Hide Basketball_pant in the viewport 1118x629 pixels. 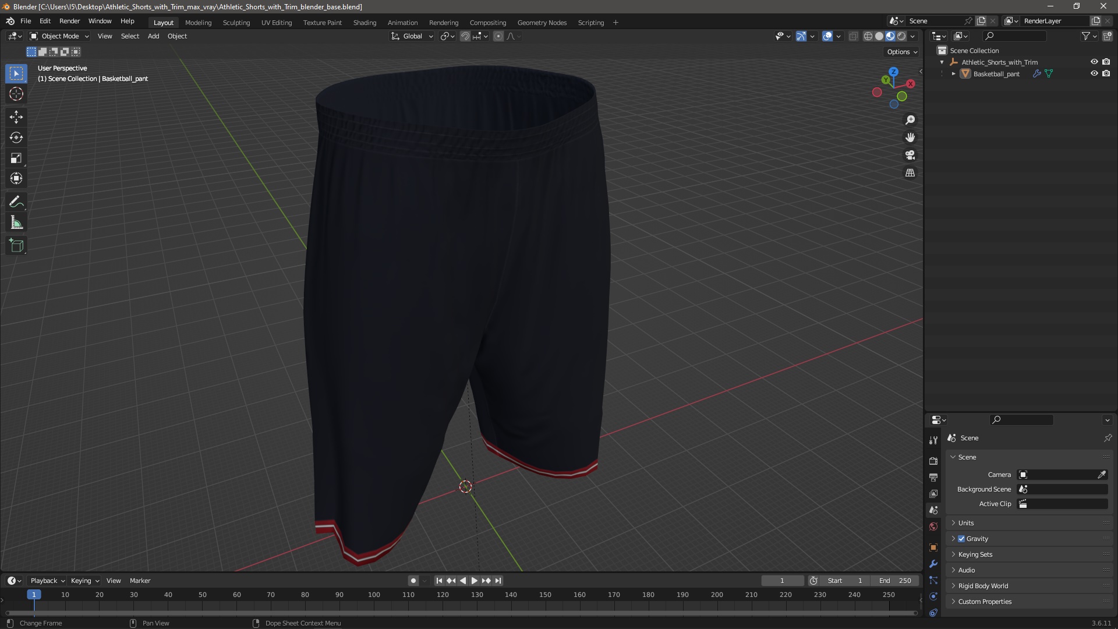pos(1094,74)
